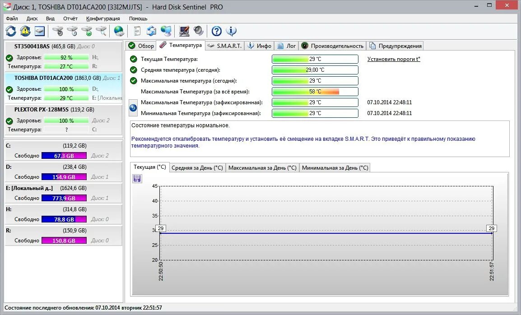Click the C: partition free space bar 67,3 GB
The width and height of the screenshot is (521, 315).
point(64,156)
